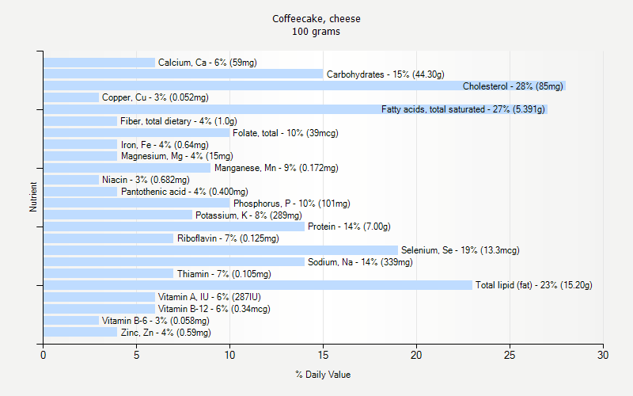
Task: Click the Selenium bar in the chart
Action: pos(221,250)
